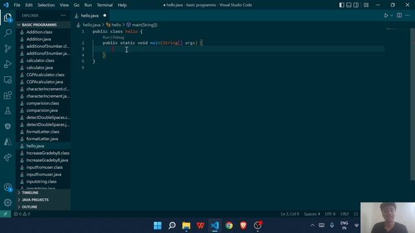Open Addition.java in explorer
The width and height of the screenshot is (415, 233).
click(39, 39)
